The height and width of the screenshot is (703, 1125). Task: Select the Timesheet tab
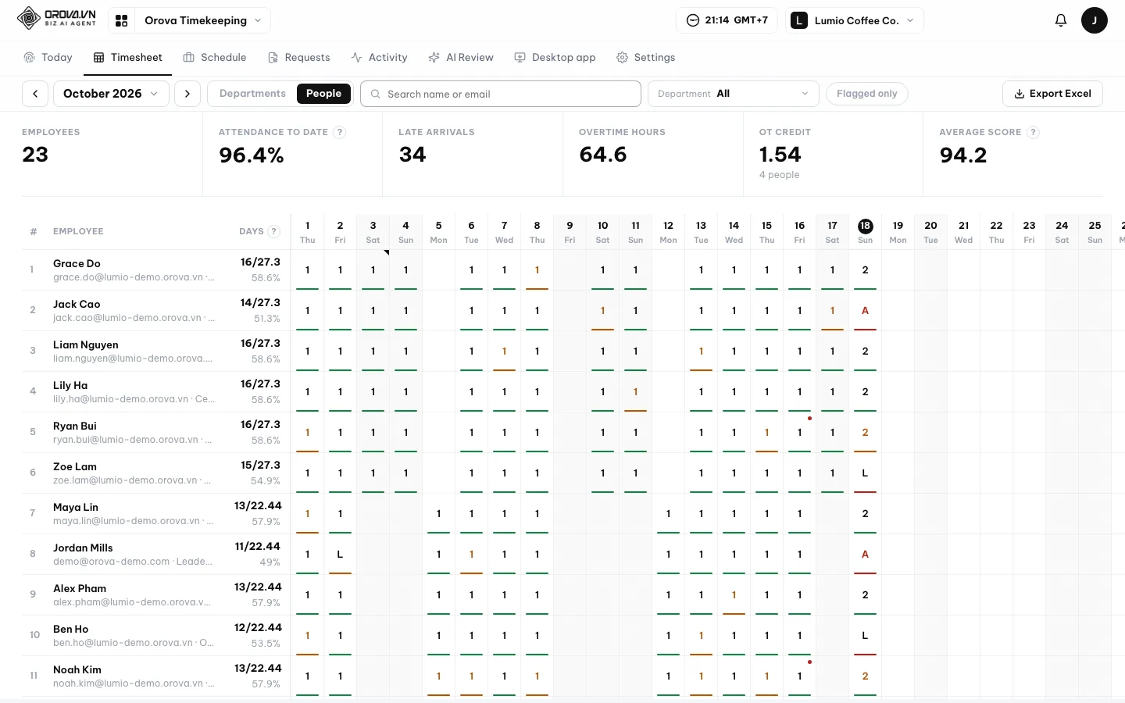pyautogui.click(x=127, y=58)
